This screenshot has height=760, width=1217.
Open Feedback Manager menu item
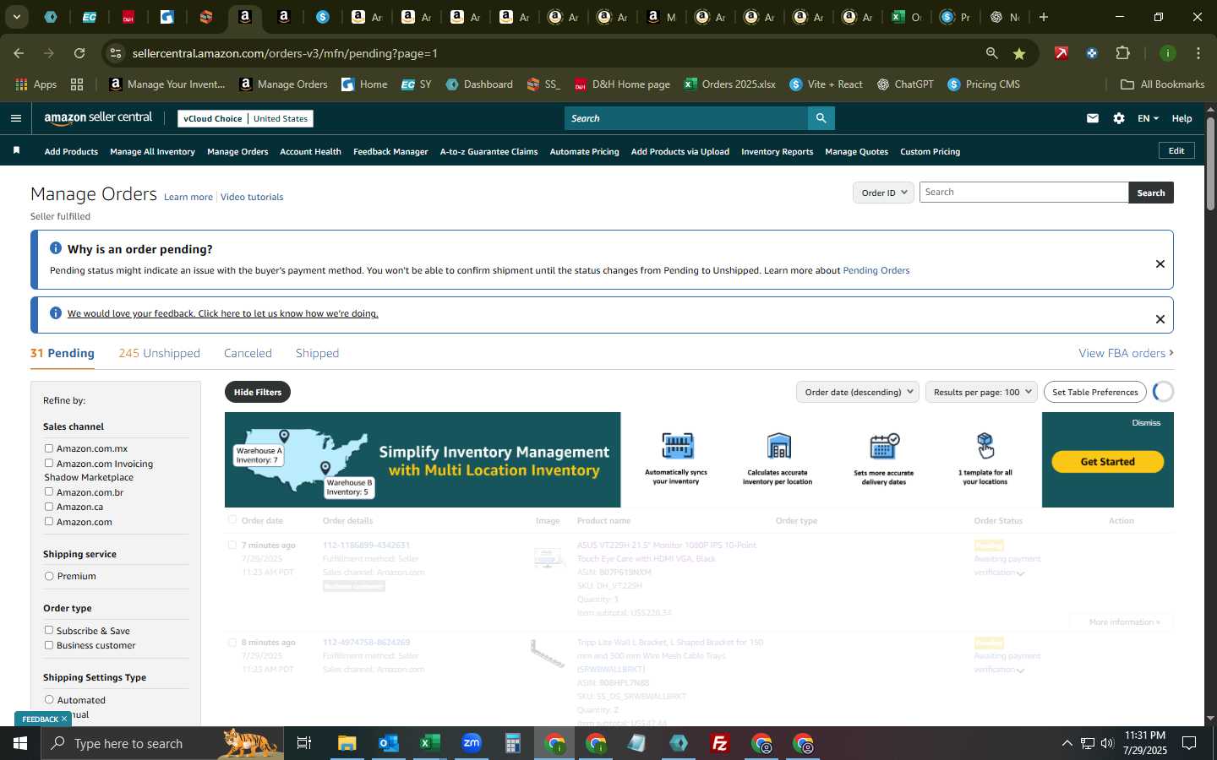pos(390,151)
